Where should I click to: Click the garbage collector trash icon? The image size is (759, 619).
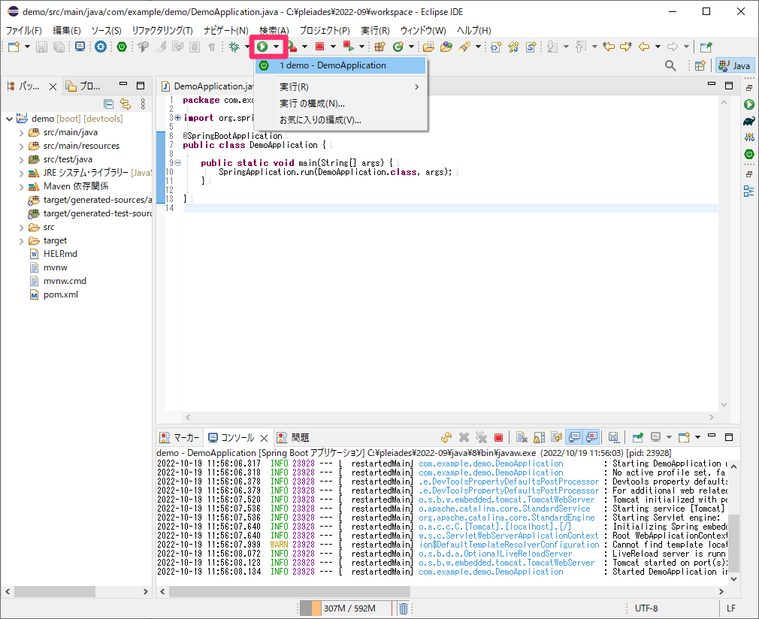coord(404,608)
